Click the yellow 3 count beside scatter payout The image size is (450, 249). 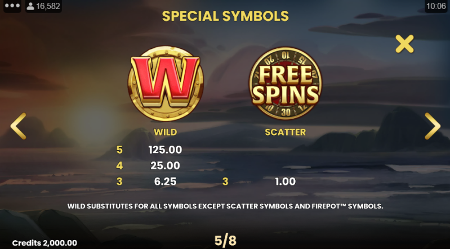click(225, 182)
